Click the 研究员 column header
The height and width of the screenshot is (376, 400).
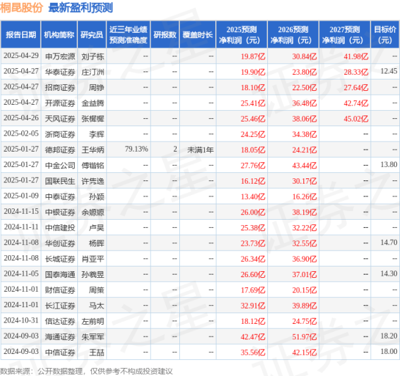(x=92, y=34)
